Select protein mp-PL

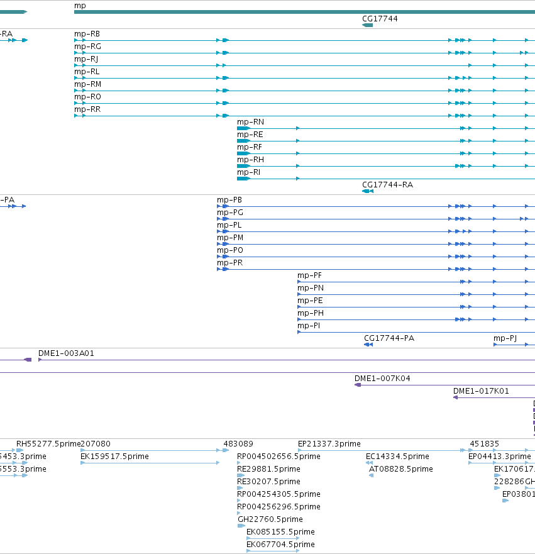(x=229, y=225)
